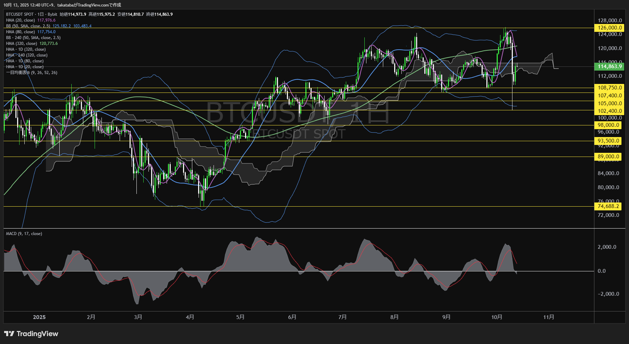Click the 98,000.0 price level tag
Image resolution: width=629 pixels, height=344 pixels.
pos(608,125)
